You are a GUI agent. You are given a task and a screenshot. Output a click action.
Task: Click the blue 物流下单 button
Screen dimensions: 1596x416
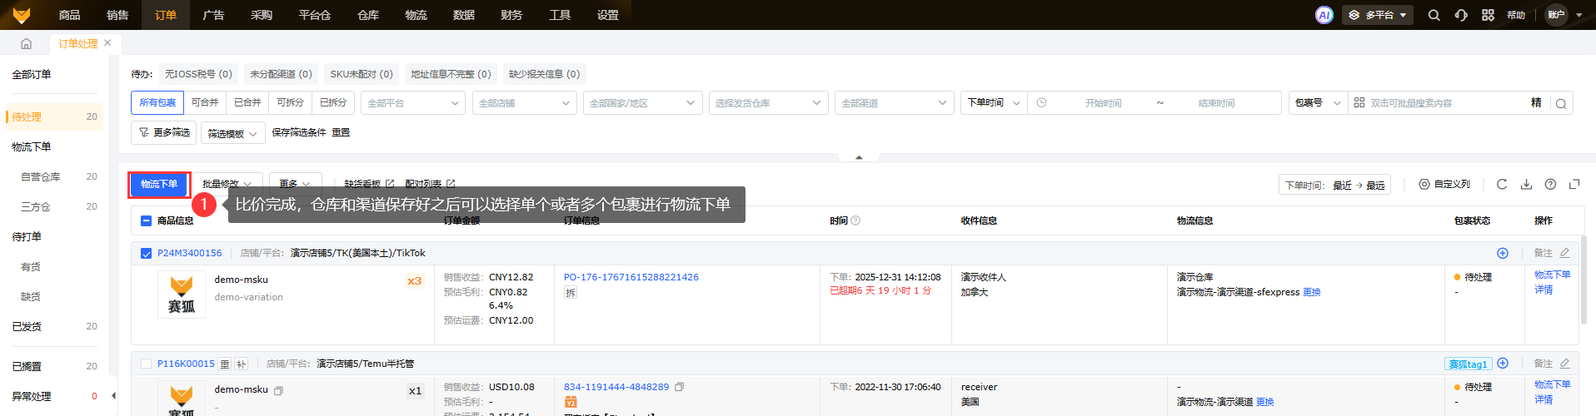click(159, 184)
